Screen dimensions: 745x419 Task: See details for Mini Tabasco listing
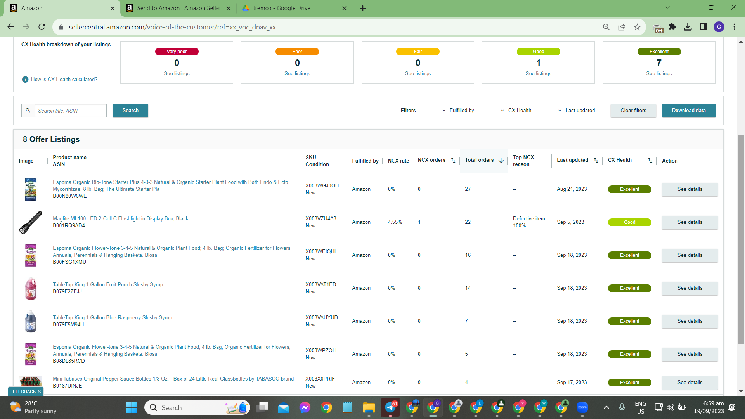690,383
